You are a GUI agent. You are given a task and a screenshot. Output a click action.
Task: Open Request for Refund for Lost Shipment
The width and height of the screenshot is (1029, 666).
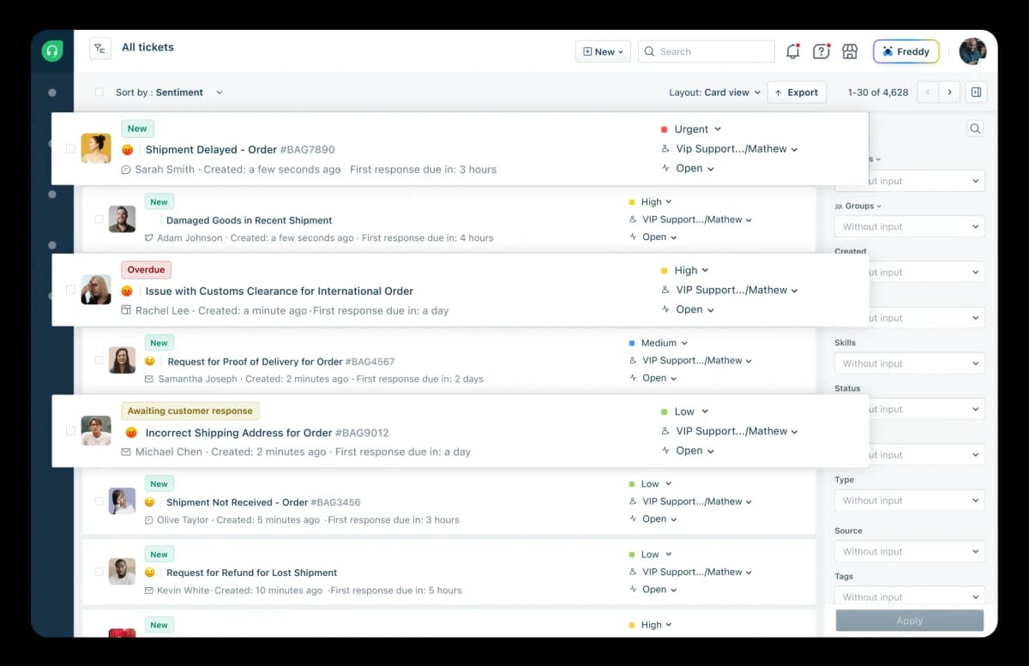pos(251,573)
